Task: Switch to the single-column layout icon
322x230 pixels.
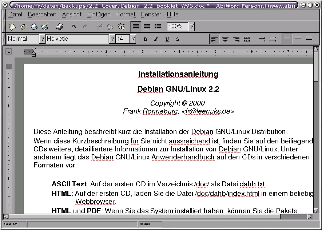Action: pos(136,27)
